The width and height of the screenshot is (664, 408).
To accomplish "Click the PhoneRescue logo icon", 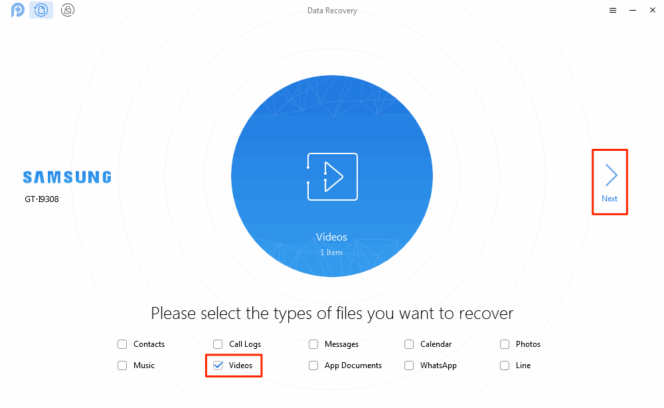I will [x=18, y=10].
